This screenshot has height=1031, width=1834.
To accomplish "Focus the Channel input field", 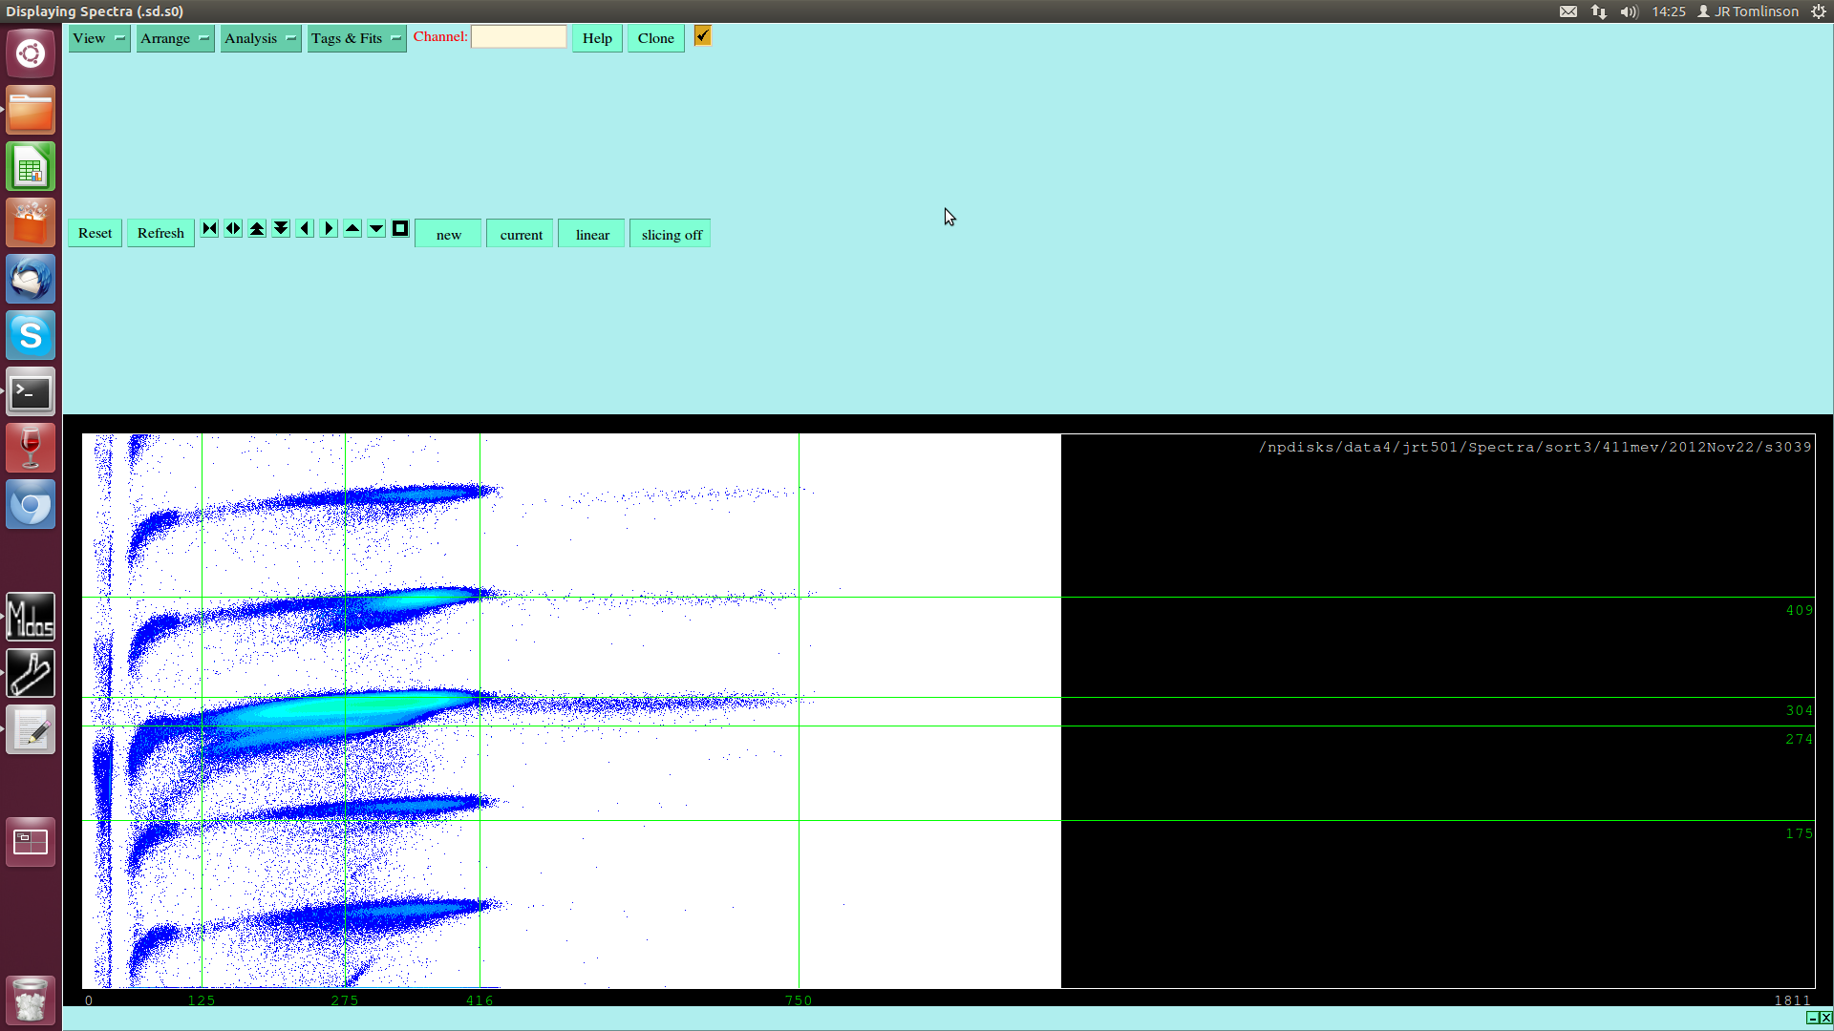I will tap(519, 36).
